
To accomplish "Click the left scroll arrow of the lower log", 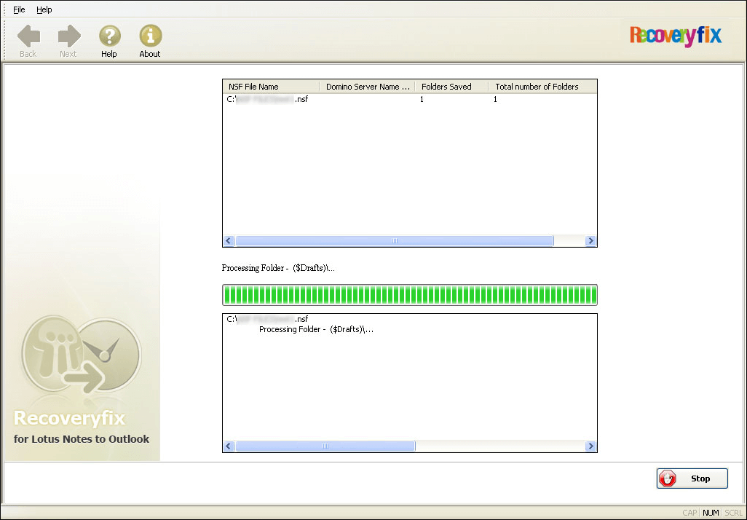I will click(229, 446).
